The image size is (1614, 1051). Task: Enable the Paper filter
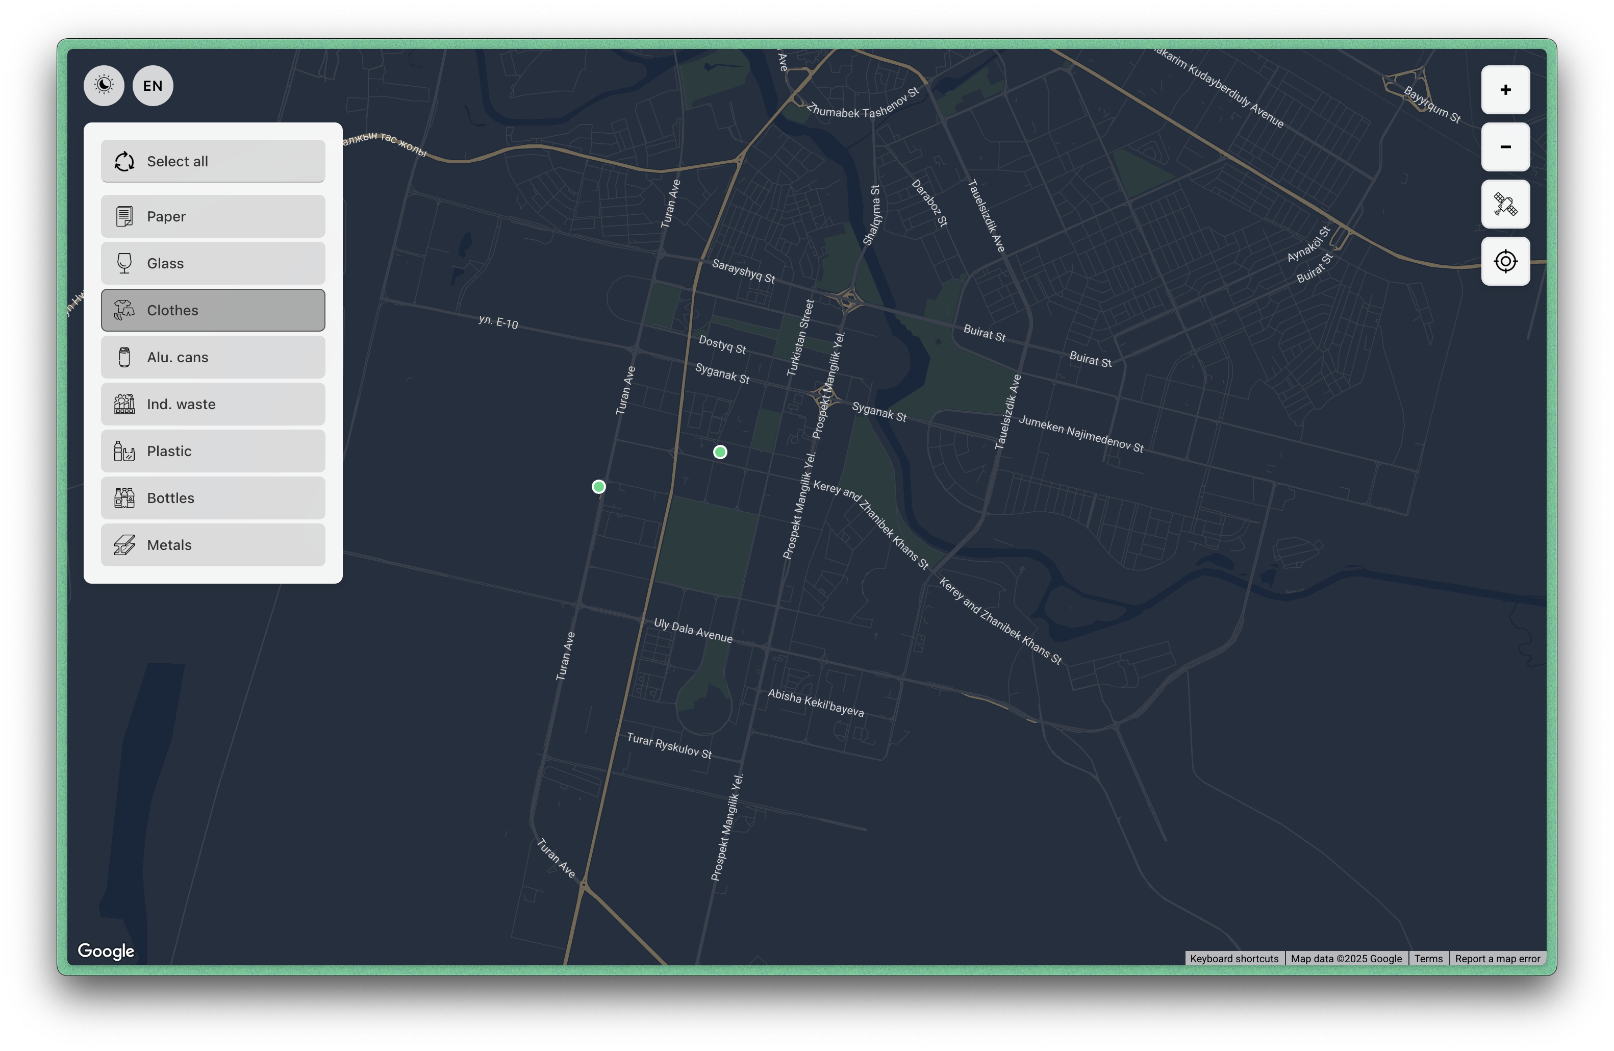[213, 216]
